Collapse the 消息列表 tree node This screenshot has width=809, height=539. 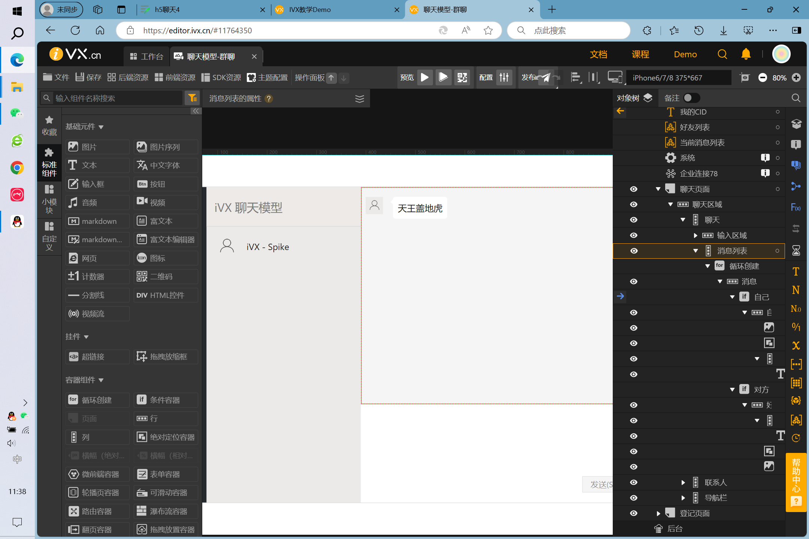(695, 251)
